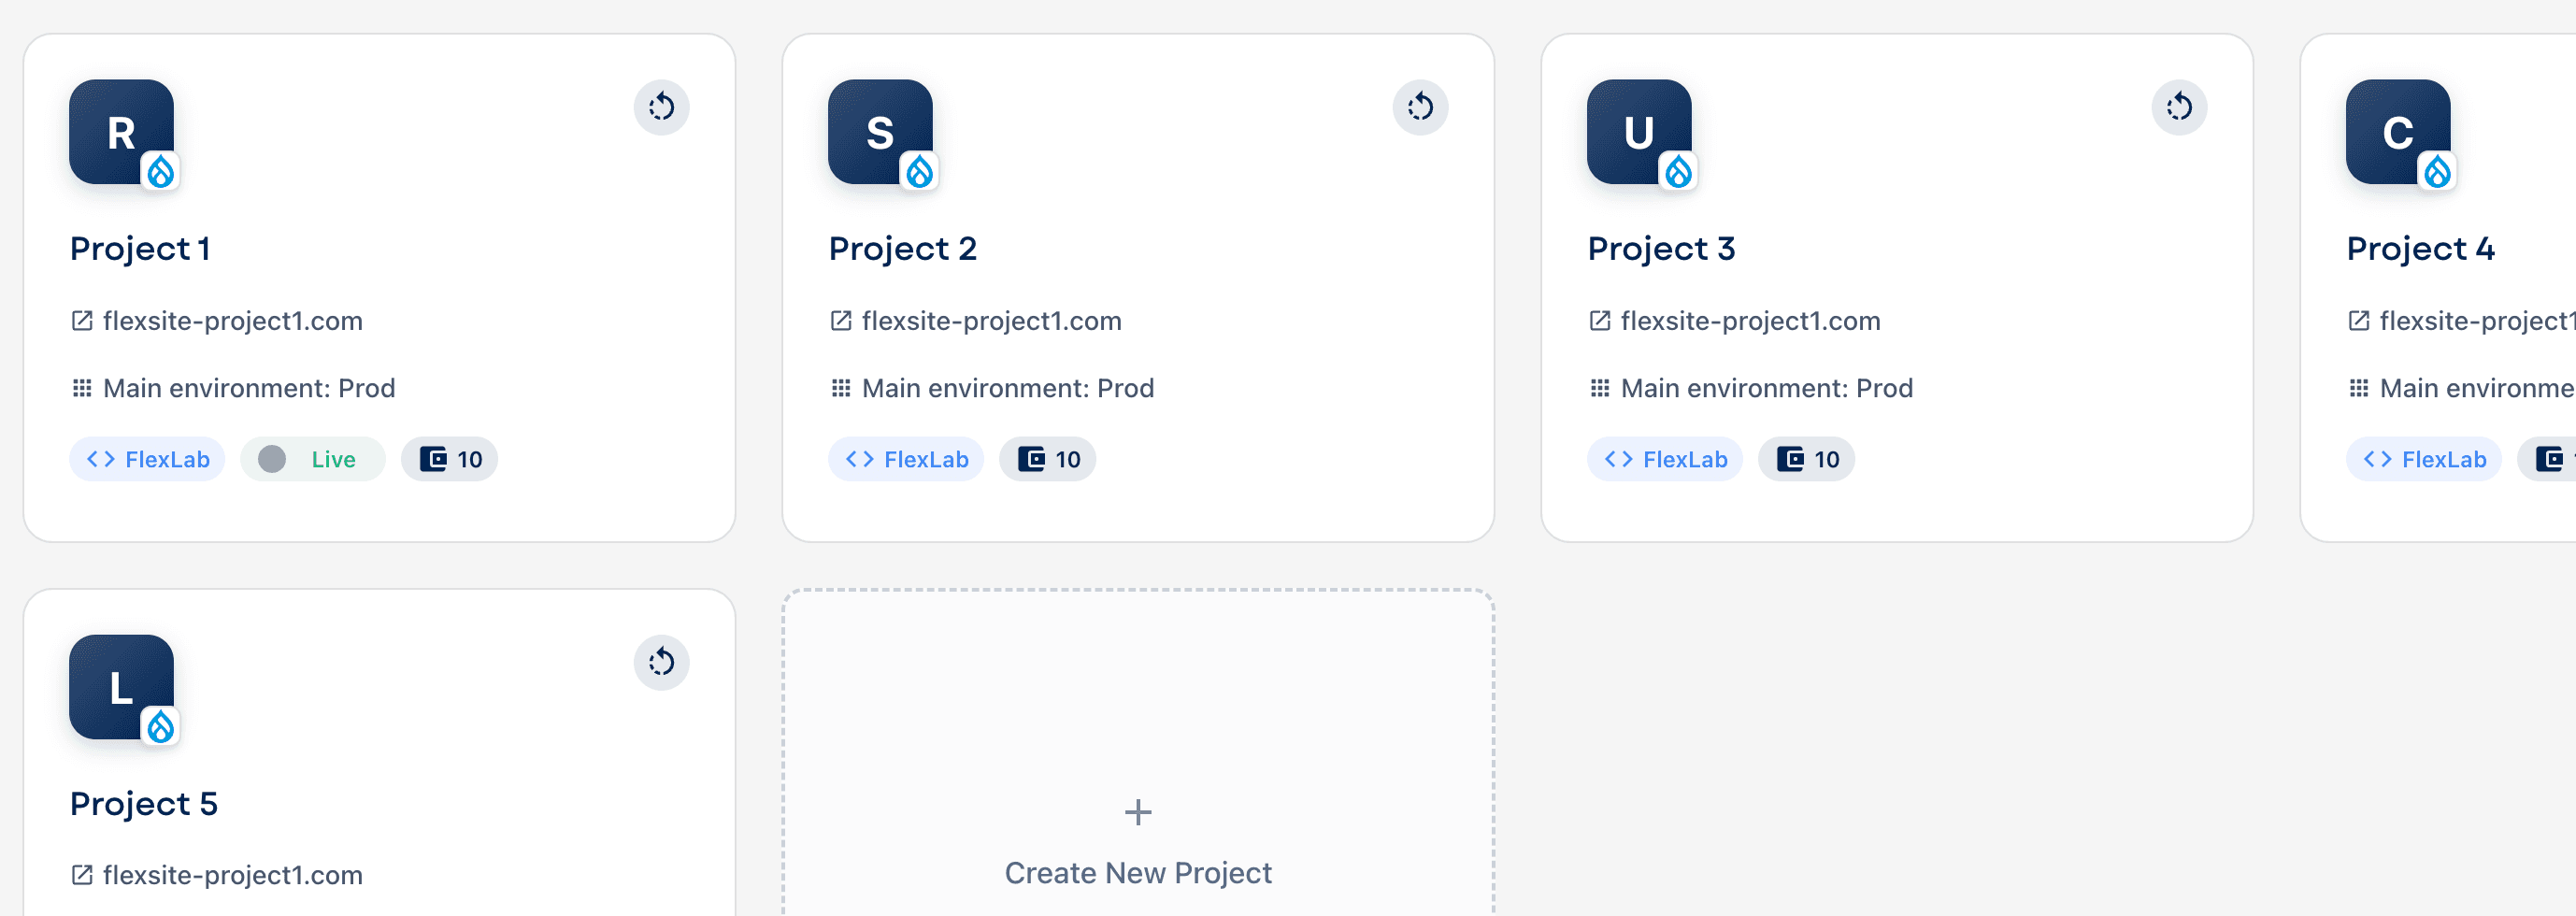Open Project 2's flexsite-project1.com link
Viewport: 2576px width, 916px height.
[x=990, y=321]
